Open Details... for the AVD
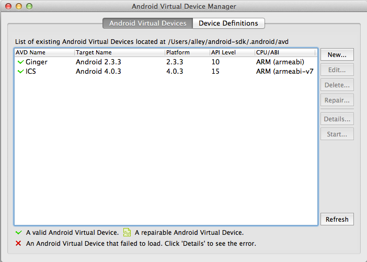This screenshot has width=367, height=262. pyautogui.click(x=337, y=119)
